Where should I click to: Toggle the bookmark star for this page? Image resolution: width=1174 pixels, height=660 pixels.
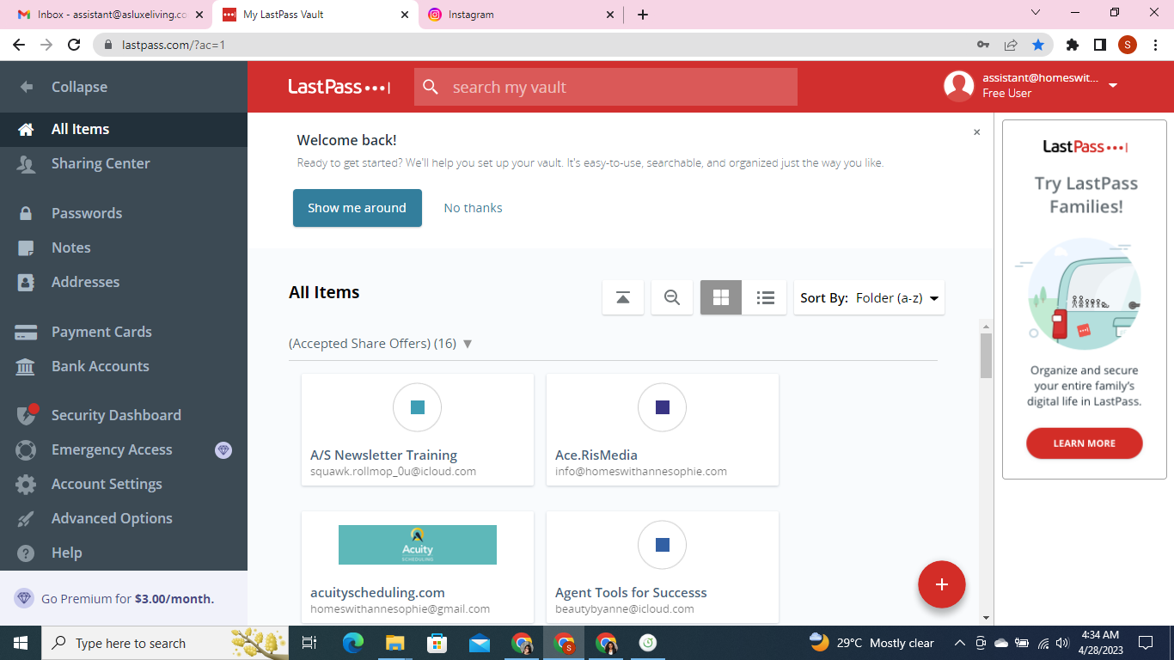pyautogui.click(x=1038, y=45)
